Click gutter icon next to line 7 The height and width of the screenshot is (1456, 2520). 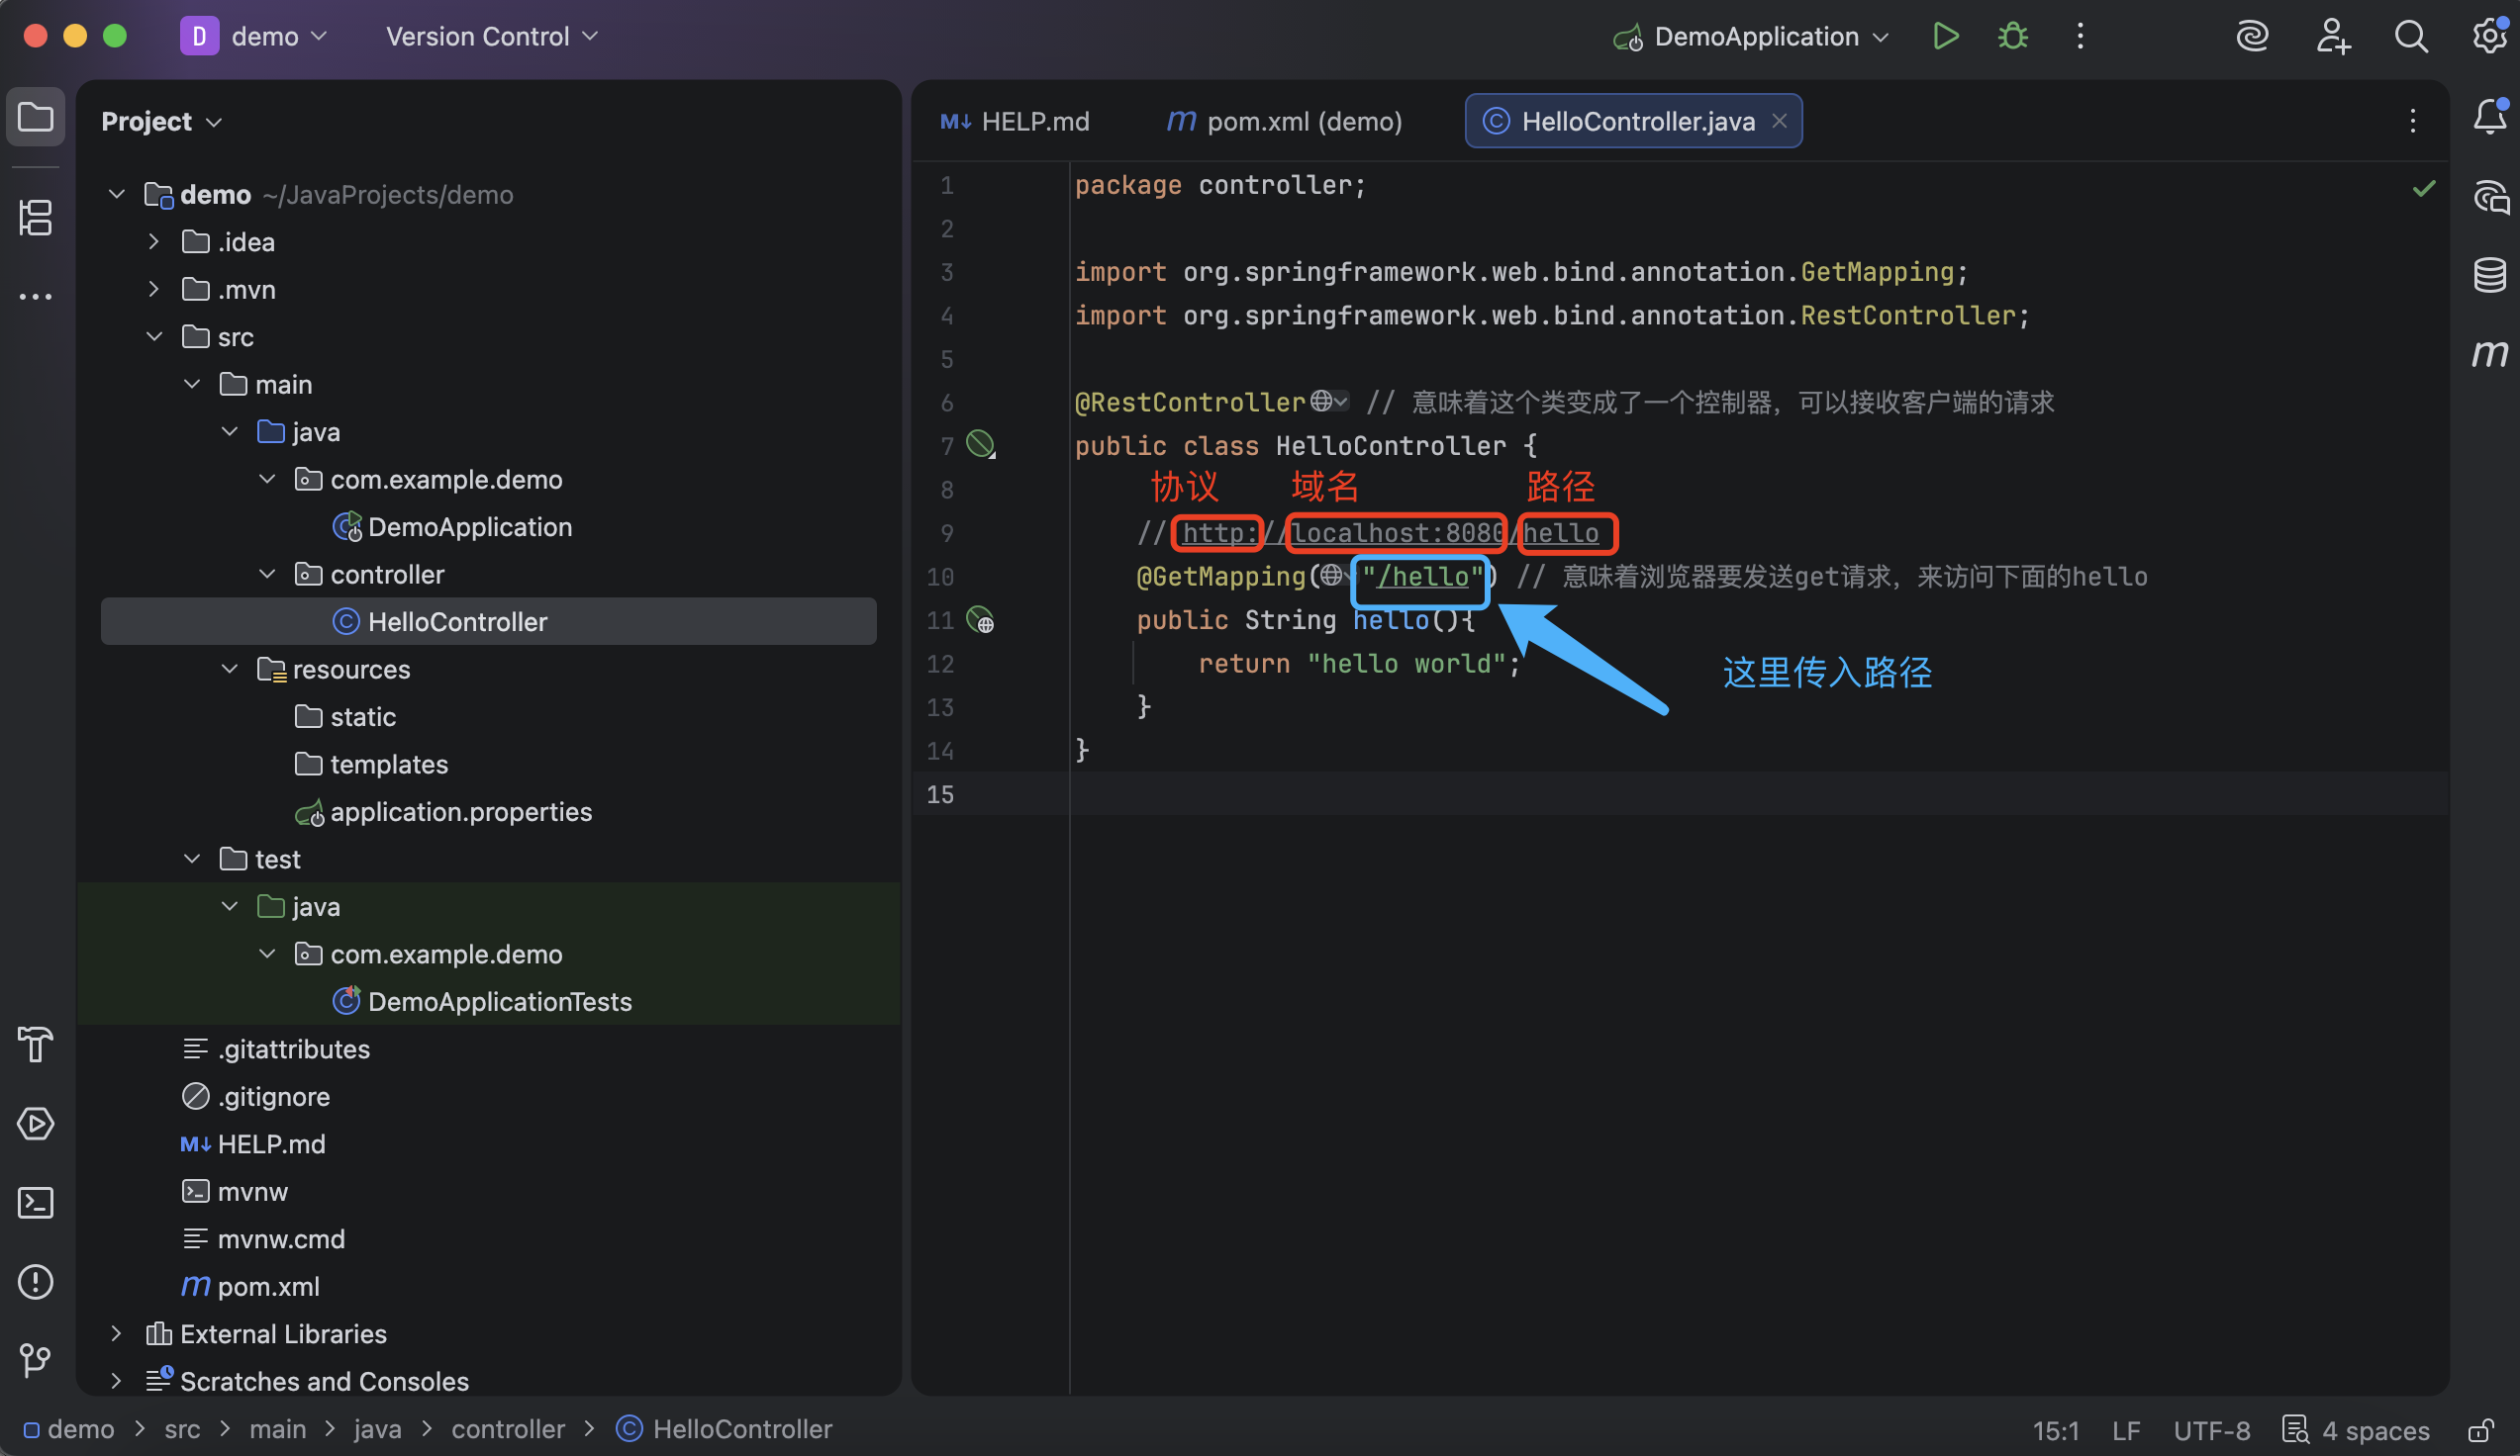[980, 445]
